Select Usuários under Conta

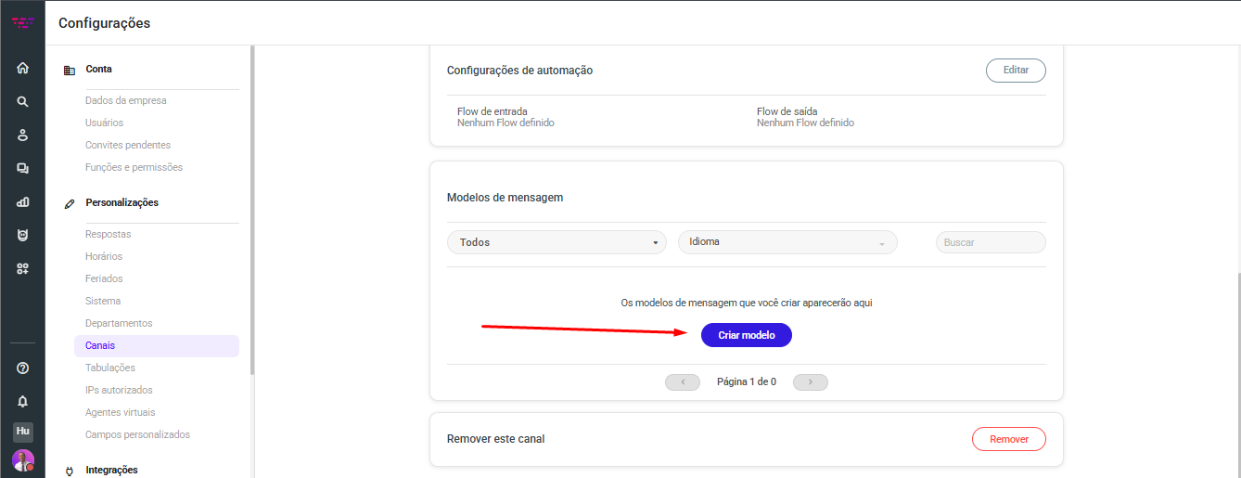[x=104, y=123]
